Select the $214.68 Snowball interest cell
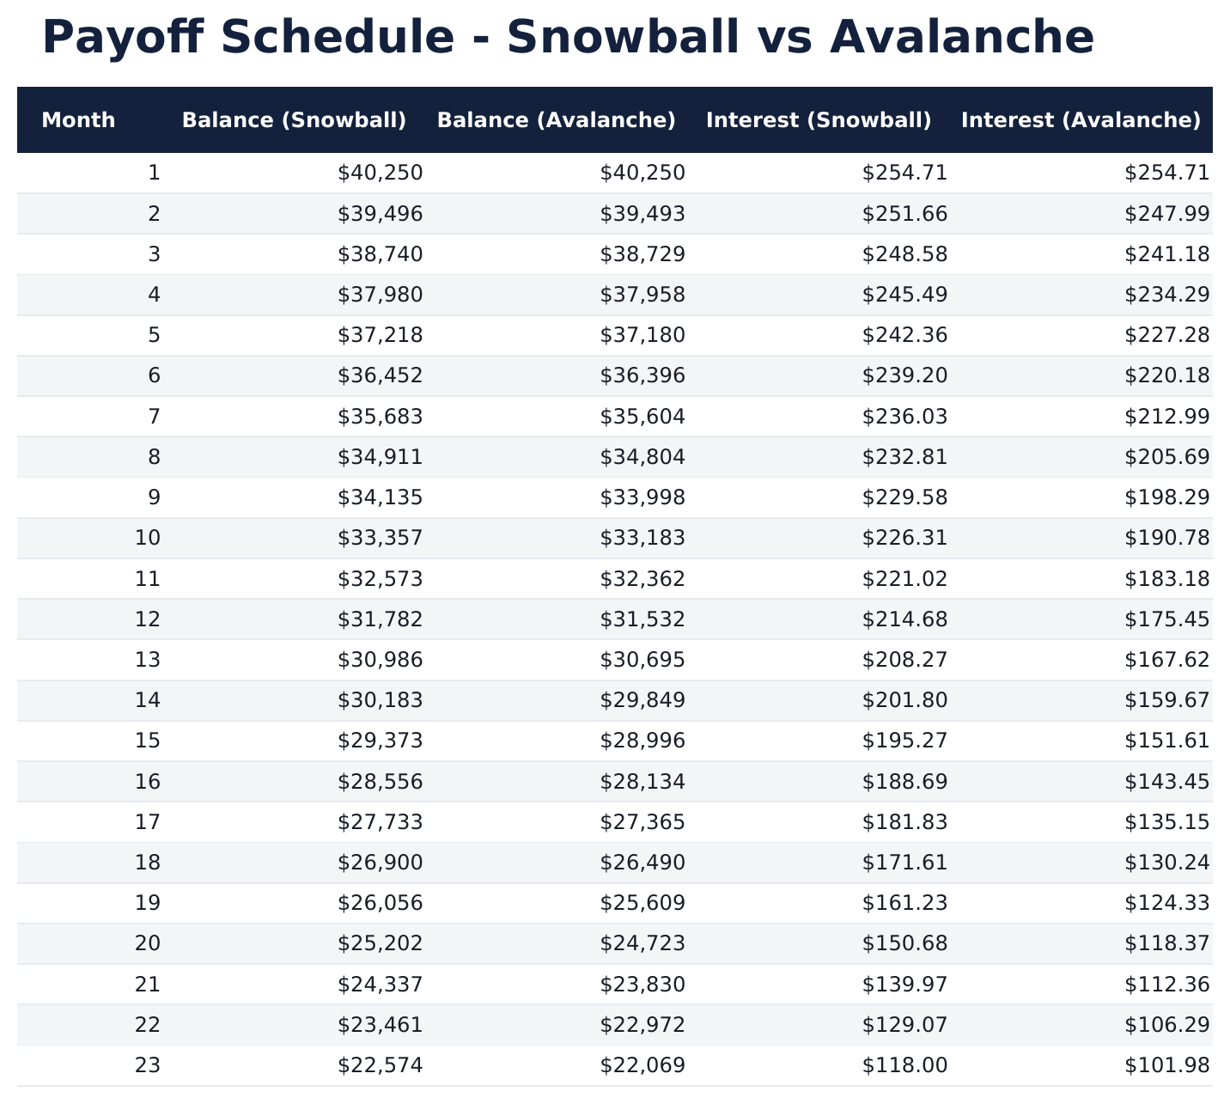Viewport: 1230px width, 1104px height. click(904, 619)
